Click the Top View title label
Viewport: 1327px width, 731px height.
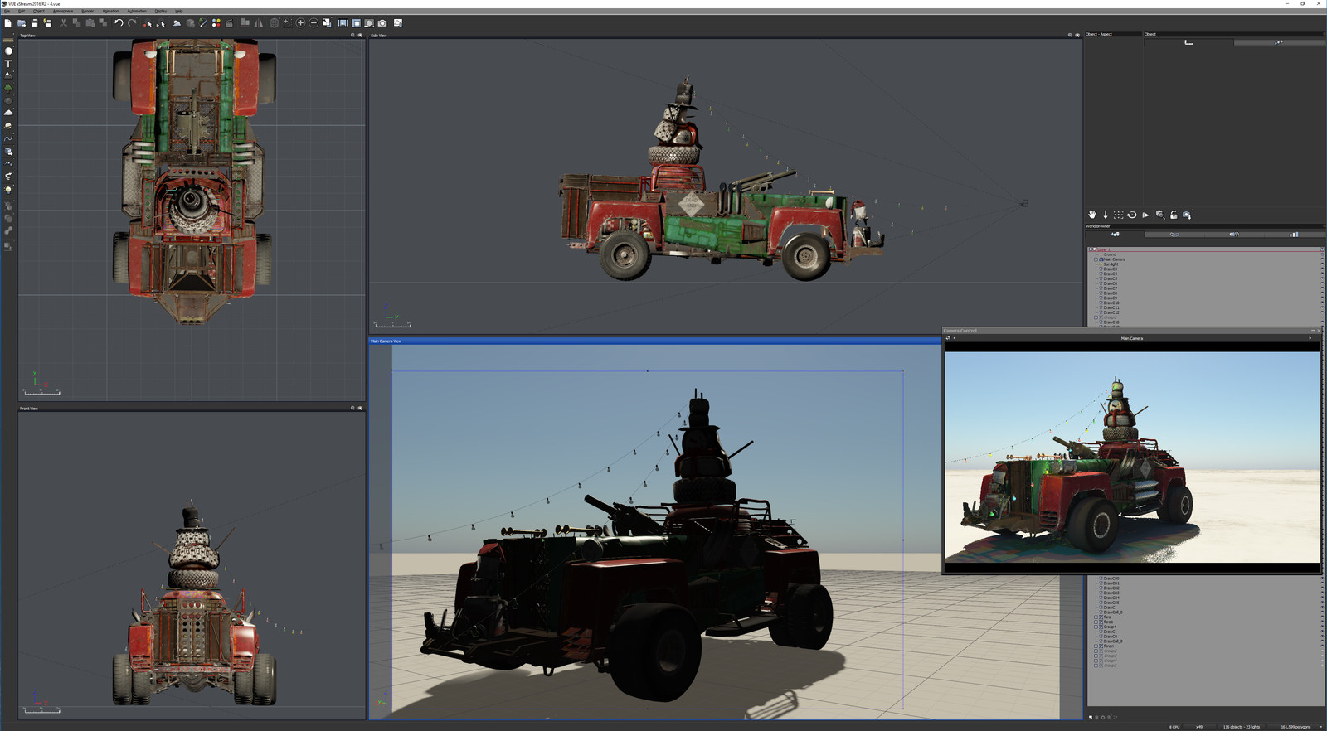click(27, 36)
